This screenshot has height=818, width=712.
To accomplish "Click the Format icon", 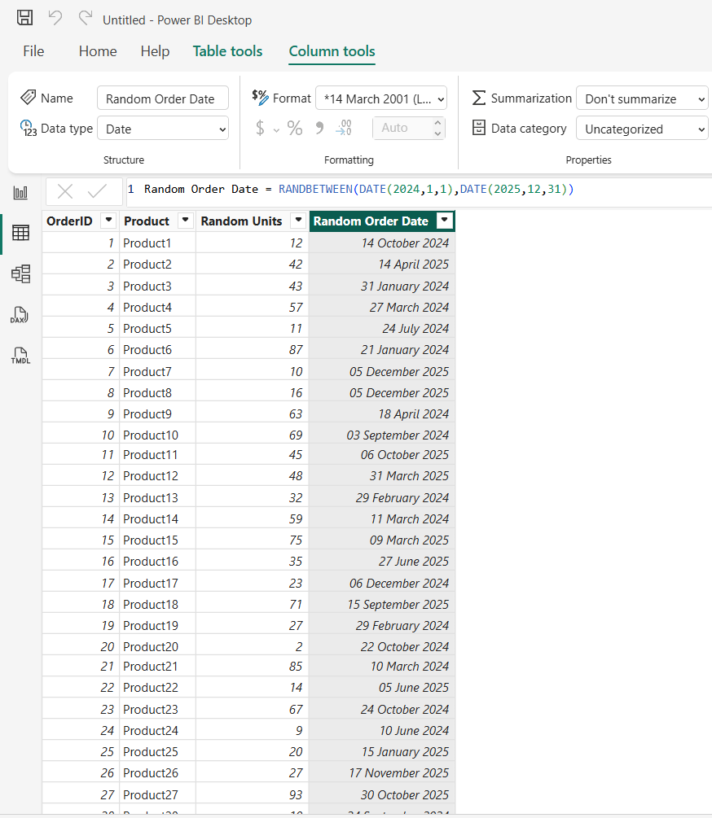I will click(260, 97).
